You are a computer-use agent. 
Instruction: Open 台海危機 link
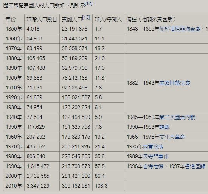coord(153,166)
